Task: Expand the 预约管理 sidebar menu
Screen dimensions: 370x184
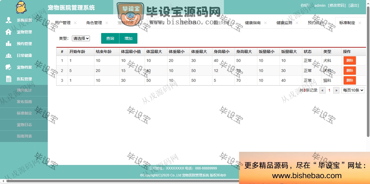Action: (24, 44)
